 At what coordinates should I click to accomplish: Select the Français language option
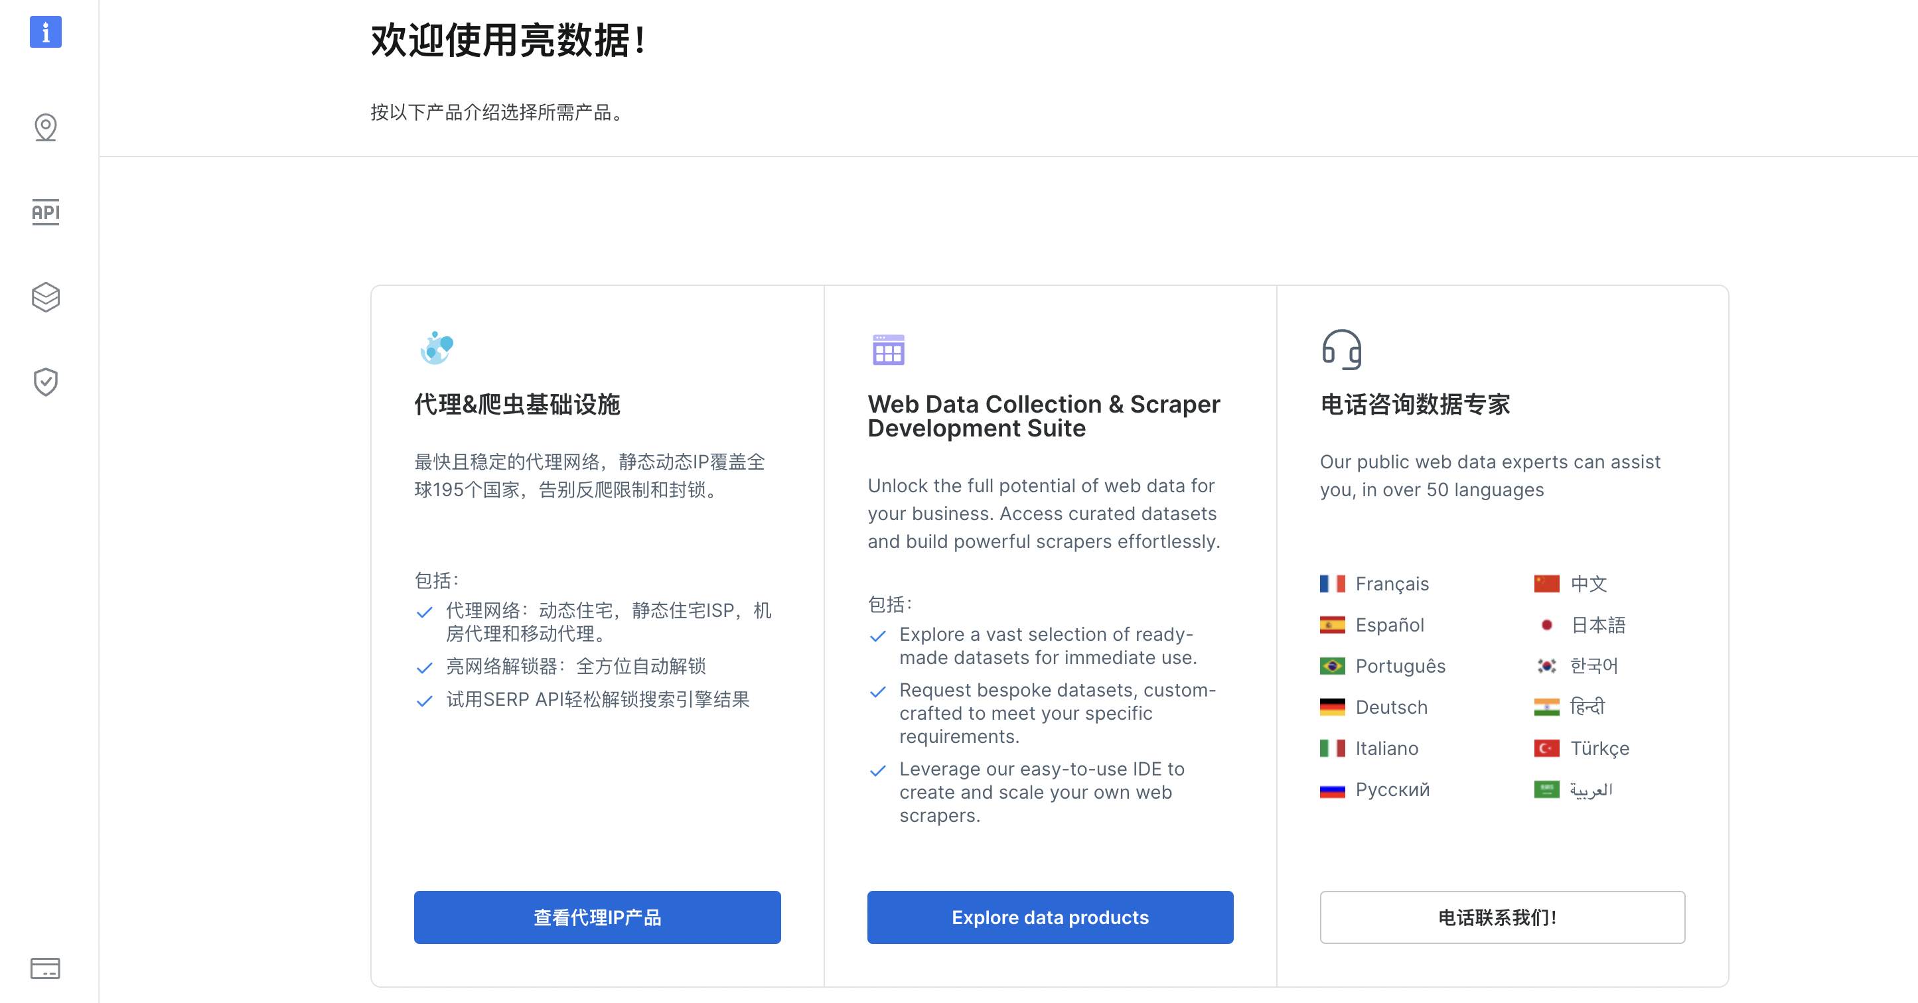coord(1392,584)
